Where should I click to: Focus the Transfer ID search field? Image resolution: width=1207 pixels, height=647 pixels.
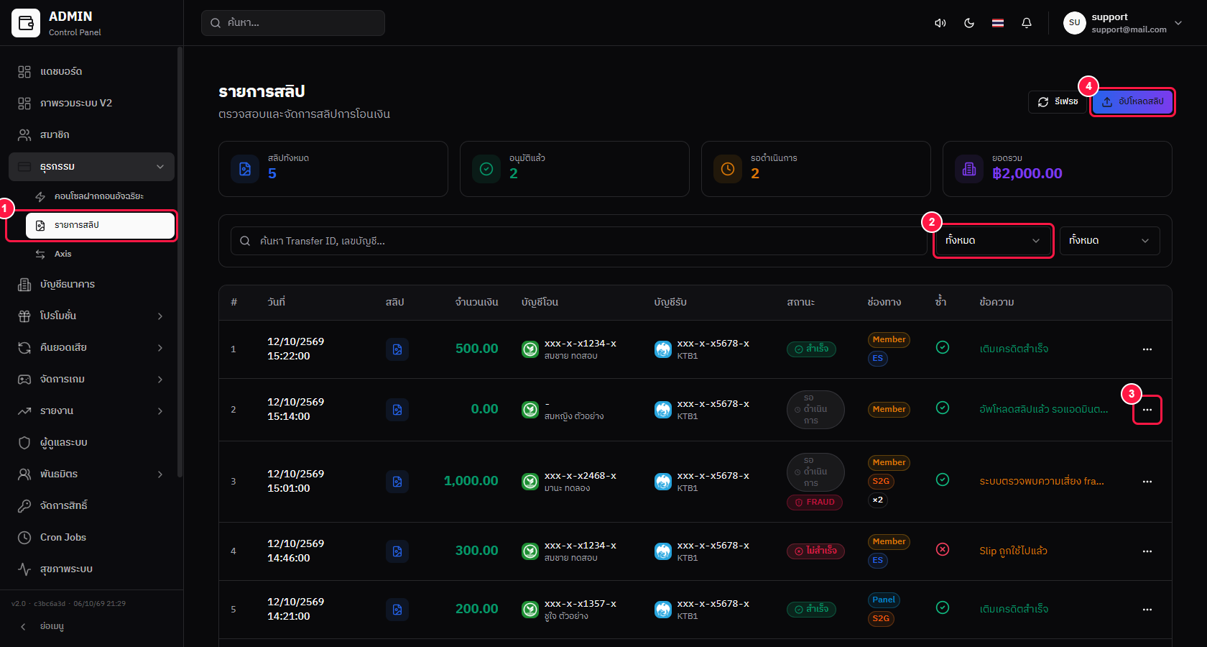tap(579, 241)
